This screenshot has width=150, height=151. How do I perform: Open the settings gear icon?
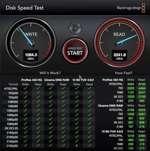click(x=75, y=28)
